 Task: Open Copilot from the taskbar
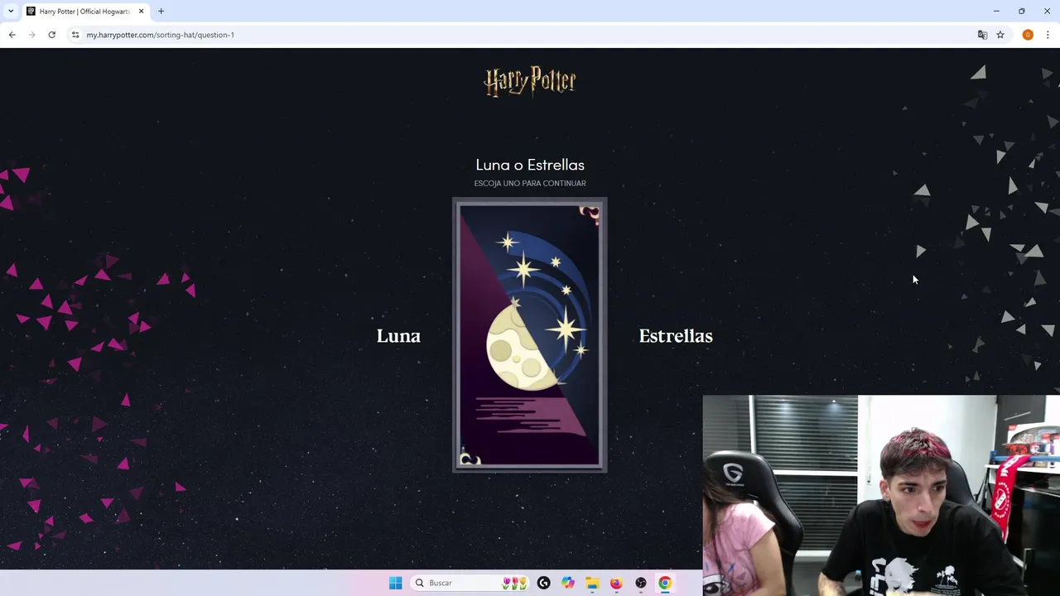pos(567,583)
